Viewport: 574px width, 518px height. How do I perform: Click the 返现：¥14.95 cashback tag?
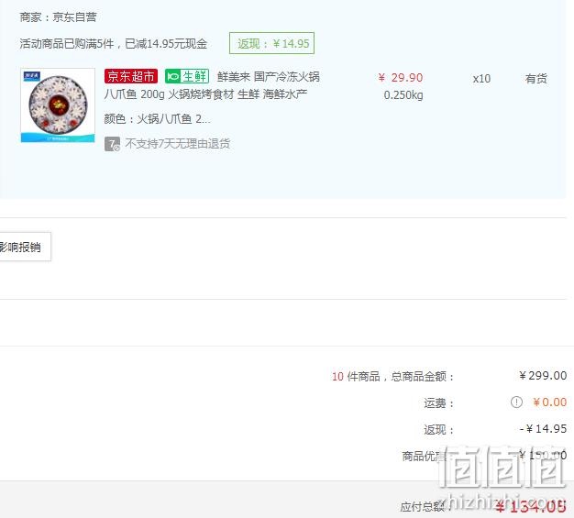[x=271, y=43]
